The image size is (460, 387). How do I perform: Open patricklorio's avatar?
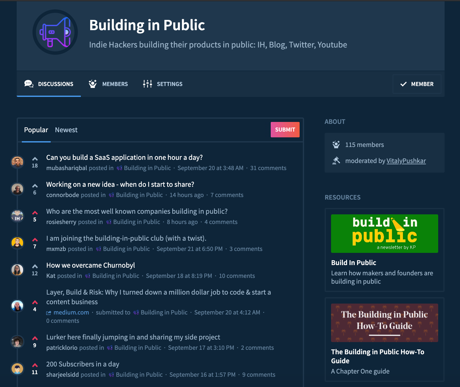pyautogui.click(x=17, y=342)
